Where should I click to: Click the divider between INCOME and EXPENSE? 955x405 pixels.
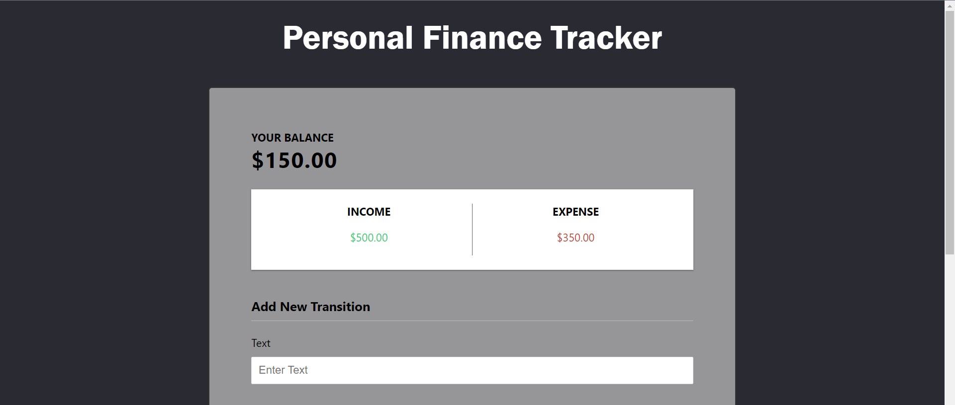tap(472, 229)
